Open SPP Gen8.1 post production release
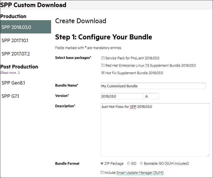This screenshot has width=213, height=178. pyautogui.click(x=13, y=83)
